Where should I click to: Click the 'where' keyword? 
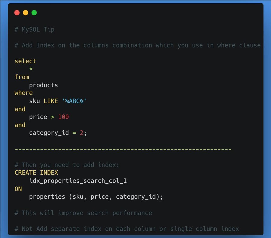[24, 93]
